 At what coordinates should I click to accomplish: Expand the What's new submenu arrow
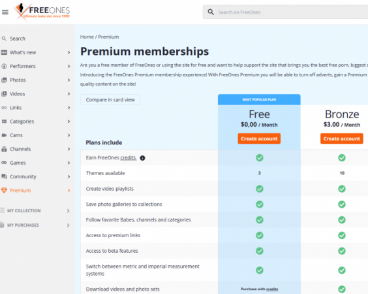[69, 52]
